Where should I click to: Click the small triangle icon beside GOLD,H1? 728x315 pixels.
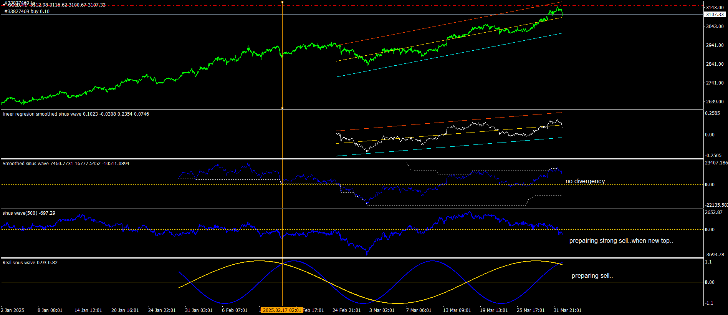click(4, 5)
